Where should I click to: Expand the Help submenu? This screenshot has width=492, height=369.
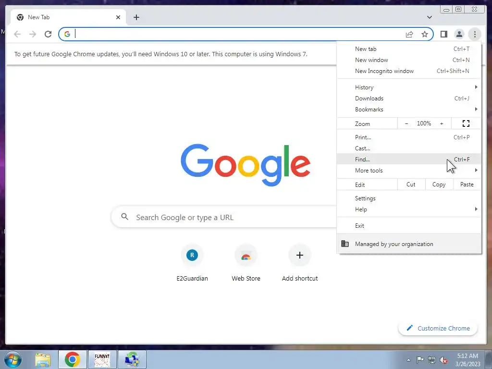click(x=409, y=209)
